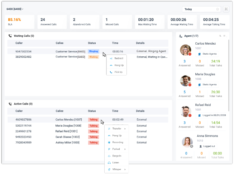Click the Recording circle icon
The height and width of the screenshot is (174, 234).
click(x=109, y=142)
